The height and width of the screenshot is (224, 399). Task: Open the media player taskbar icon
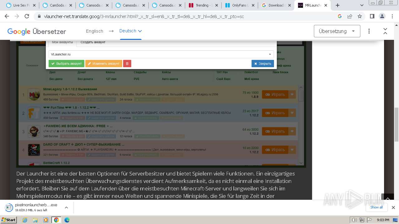pos(46,220)
